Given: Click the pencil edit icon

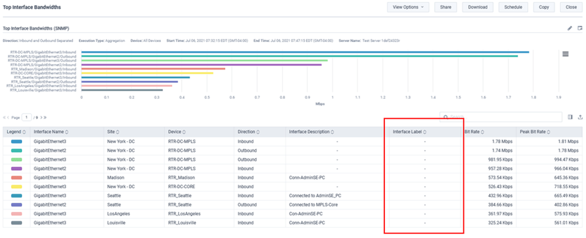Looking at the screenshot, I should (570, 28).
